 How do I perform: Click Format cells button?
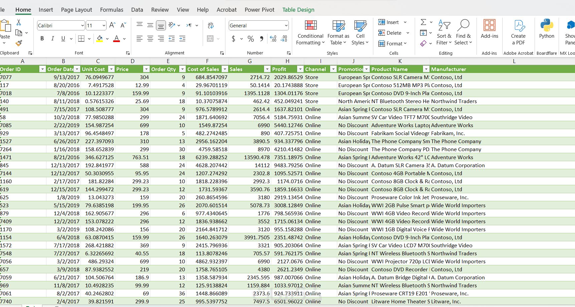click(392, 43)
